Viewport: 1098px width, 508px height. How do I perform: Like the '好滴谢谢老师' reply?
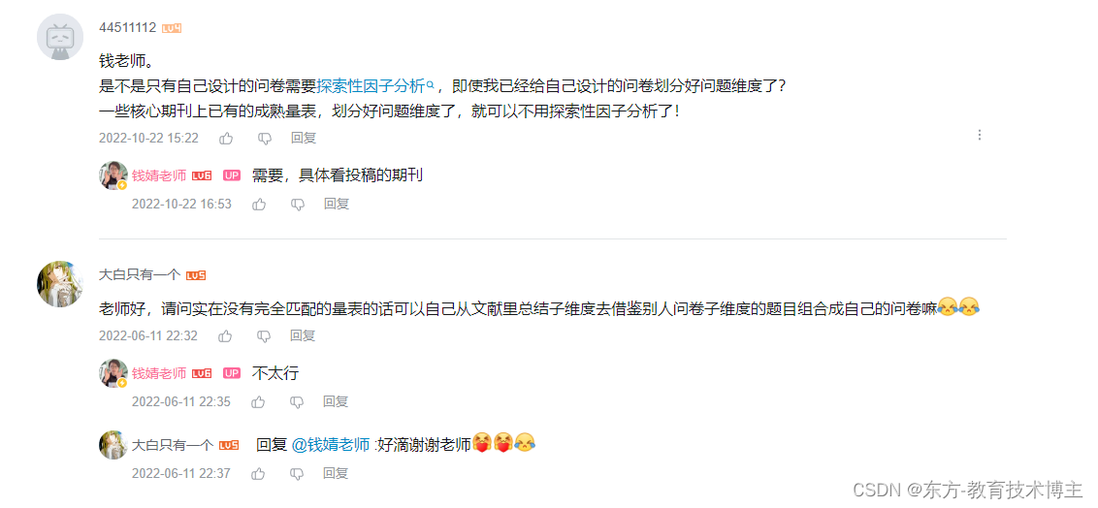tap(258, 474)
